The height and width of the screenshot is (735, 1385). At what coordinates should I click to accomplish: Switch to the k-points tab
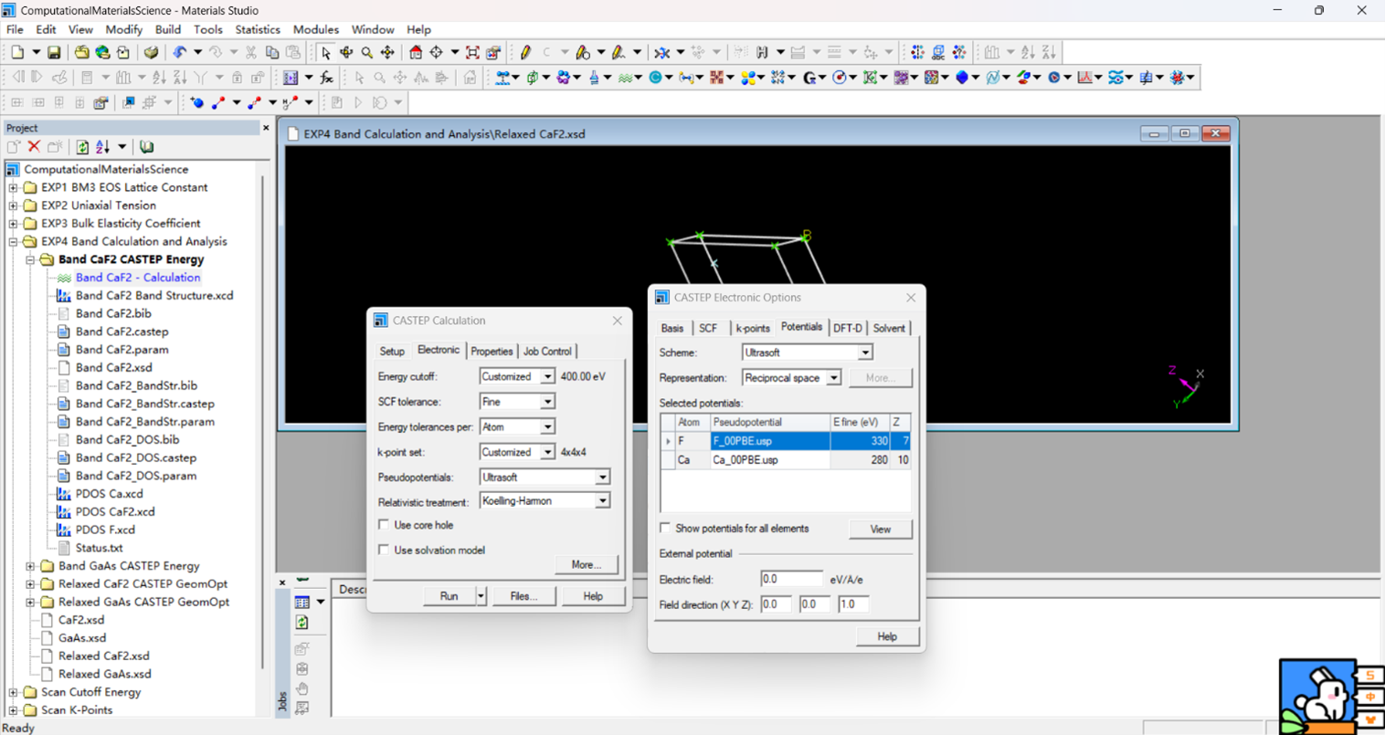pyautogui.click(x=753, y=329)
